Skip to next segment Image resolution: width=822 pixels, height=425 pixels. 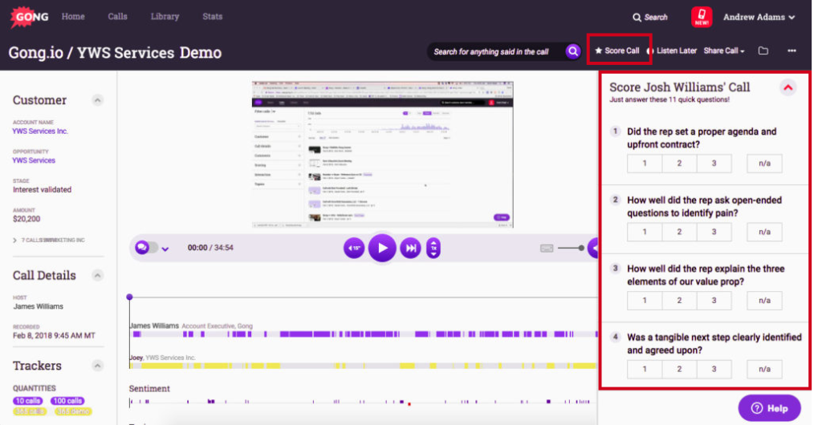point(410,248)
